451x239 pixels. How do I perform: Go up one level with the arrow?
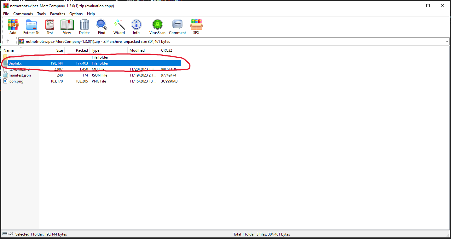pos(8,41)
